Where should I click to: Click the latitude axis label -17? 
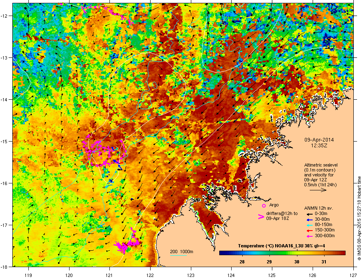coord(5,225)
